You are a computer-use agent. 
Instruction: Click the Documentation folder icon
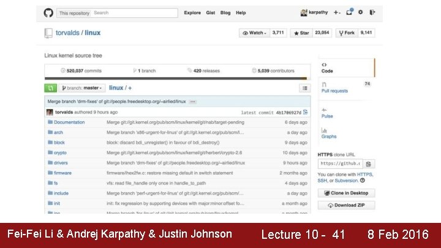(x=50, y=122)
